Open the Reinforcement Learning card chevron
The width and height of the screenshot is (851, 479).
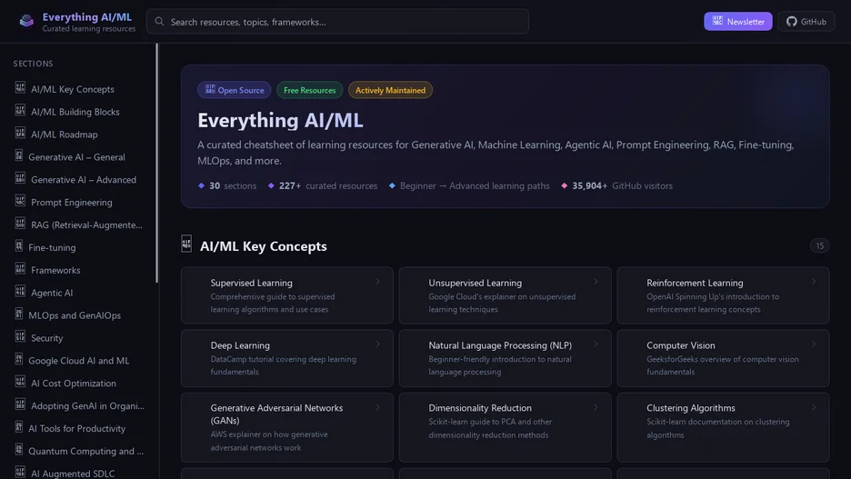pyautogui.click(x=814, y=282)
